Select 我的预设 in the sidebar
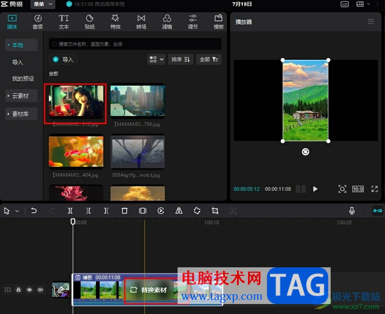 pos(23,79)
